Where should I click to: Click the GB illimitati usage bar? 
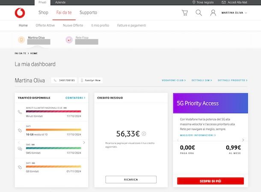(53, 166)
